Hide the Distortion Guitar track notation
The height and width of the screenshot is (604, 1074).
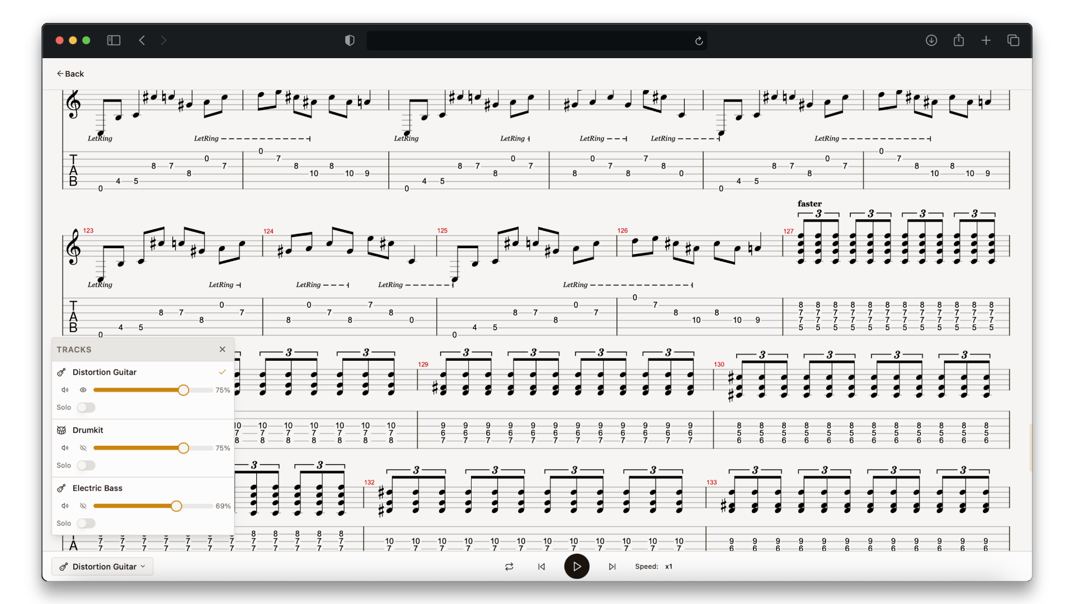[x=83, y=390]
